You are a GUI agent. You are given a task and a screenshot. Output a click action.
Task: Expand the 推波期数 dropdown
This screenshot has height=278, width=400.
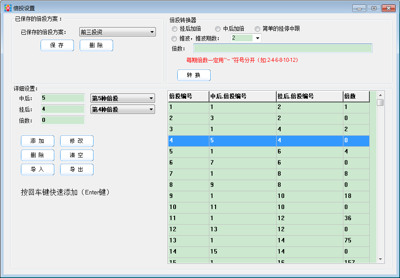point(257,38)
